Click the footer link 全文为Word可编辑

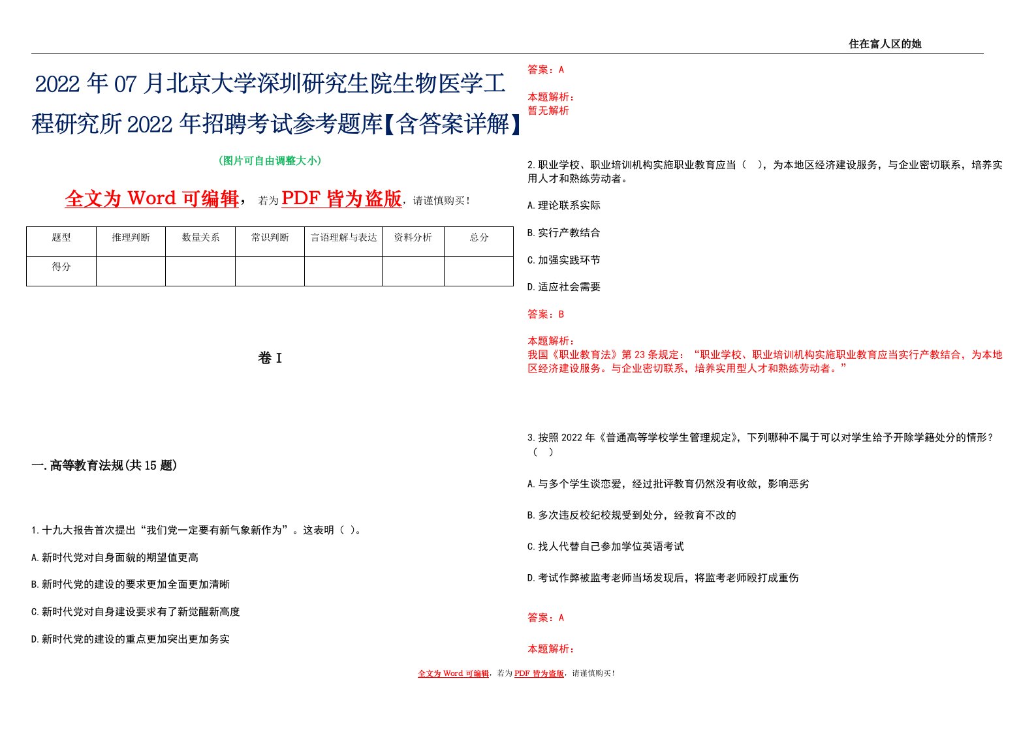(x=454, y=673)
